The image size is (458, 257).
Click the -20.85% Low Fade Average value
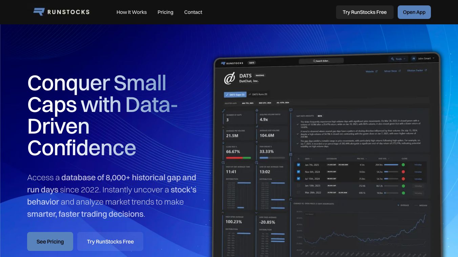pyautogui.click(x=267, y=222)
